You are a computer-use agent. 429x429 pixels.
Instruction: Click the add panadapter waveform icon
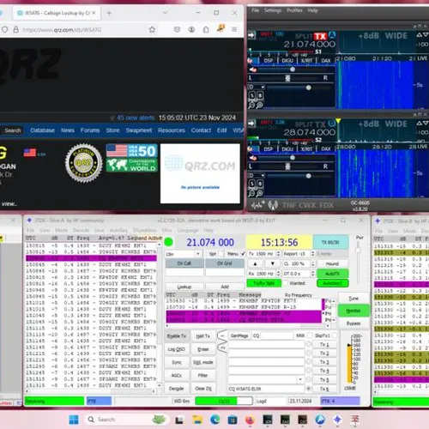pyautogui.click(x=257, y=205)
